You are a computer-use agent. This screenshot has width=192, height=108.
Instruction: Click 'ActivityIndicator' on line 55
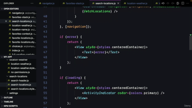click(x=100, y=93)
